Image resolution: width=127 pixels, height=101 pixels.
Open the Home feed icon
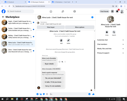(51, 11)
